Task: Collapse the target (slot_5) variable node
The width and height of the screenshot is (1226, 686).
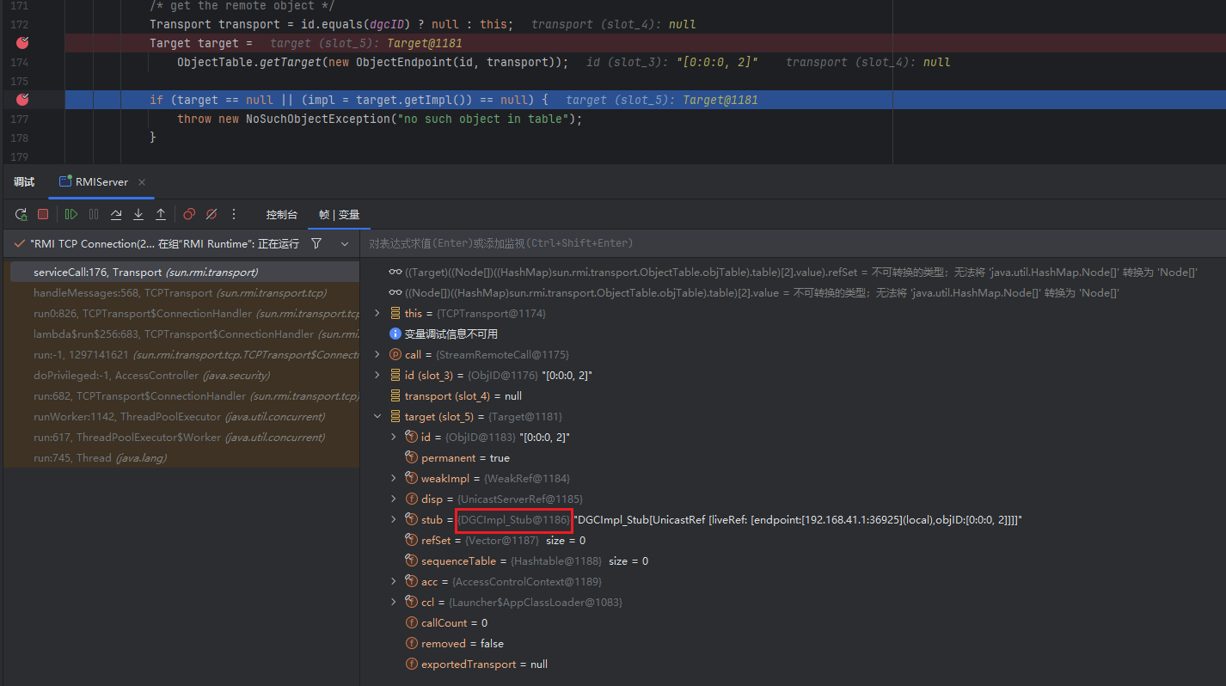Action: [x=377, y=417]
